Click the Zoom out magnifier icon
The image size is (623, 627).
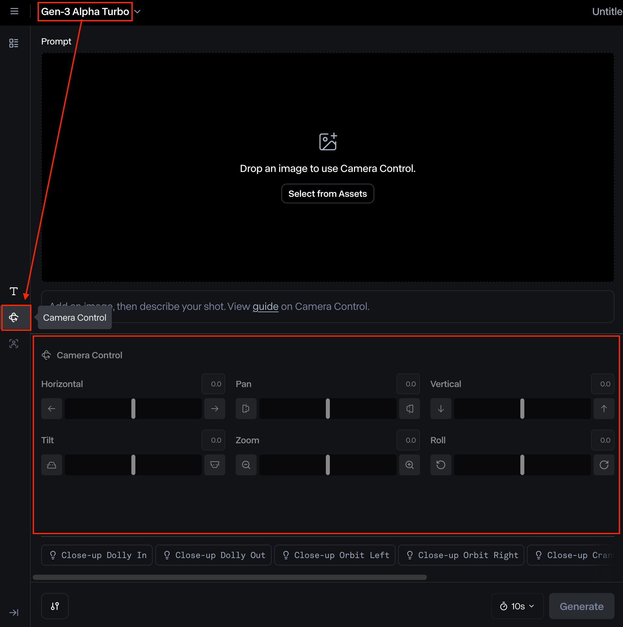pos(246,465)
